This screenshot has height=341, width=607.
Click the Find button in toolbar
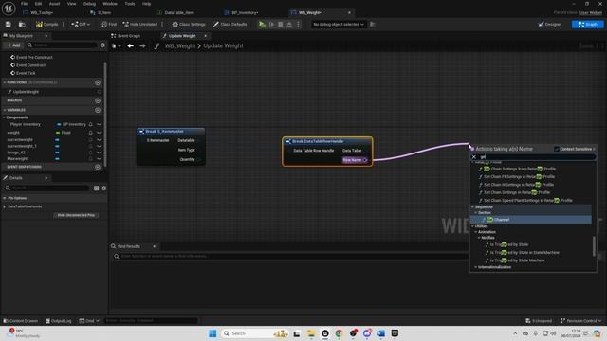(x=109, y=25)
